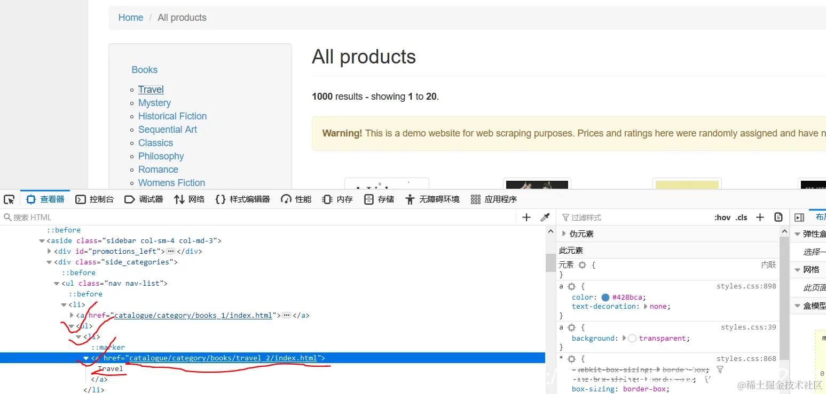Open the Sequential Art category link
The width and height of the screenshot is (826, 394).
click(168, 130)
